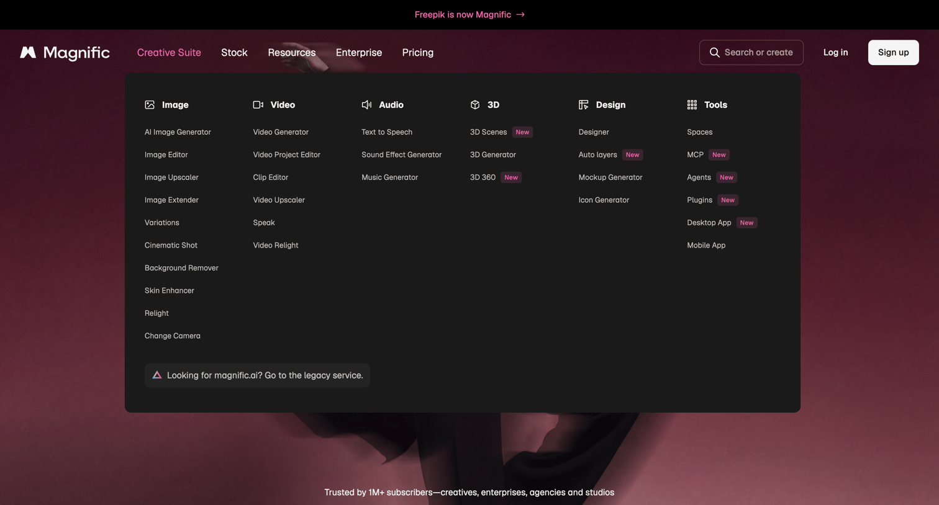Go to the Pricing page
939x505 pixels.
pyautogui.click(x=418, y=53)
